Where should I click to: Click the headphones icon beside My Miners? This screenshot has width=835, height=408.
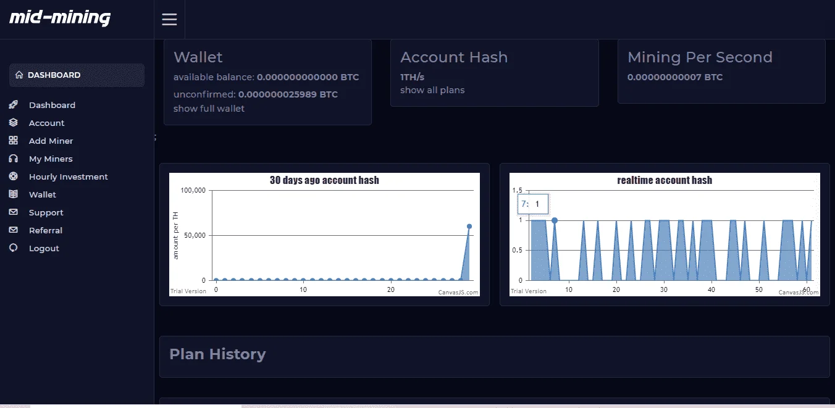[14, 159]
